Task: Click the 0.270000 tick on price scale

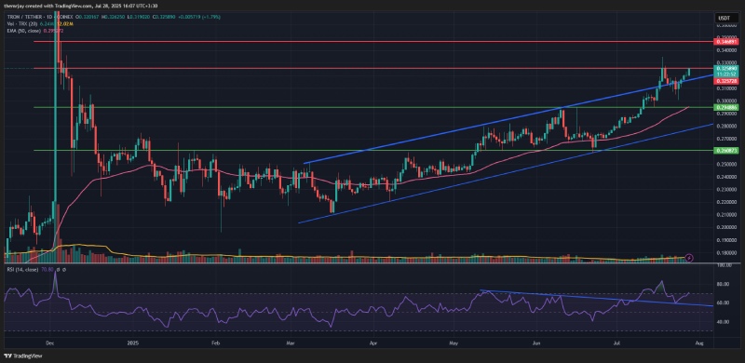Action: [x=725, y=140]
